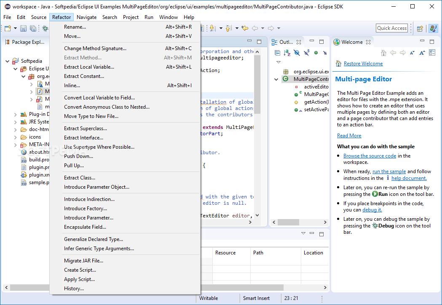Expand the doc-html folder
This screenshot has width=442, height=305.
pos(16,130)
